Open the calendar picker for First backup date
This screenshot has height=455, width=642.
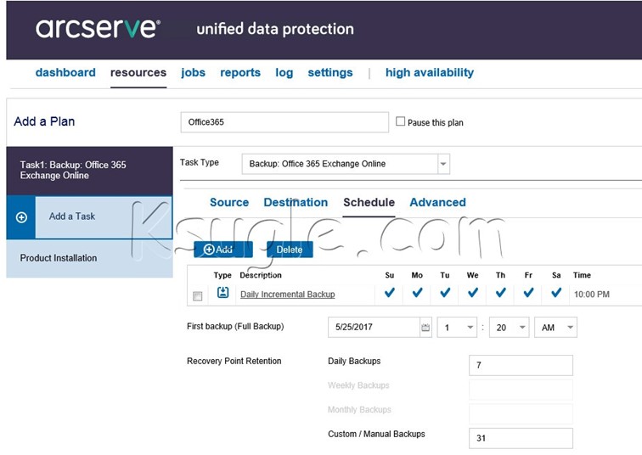[x=425, y=328]
